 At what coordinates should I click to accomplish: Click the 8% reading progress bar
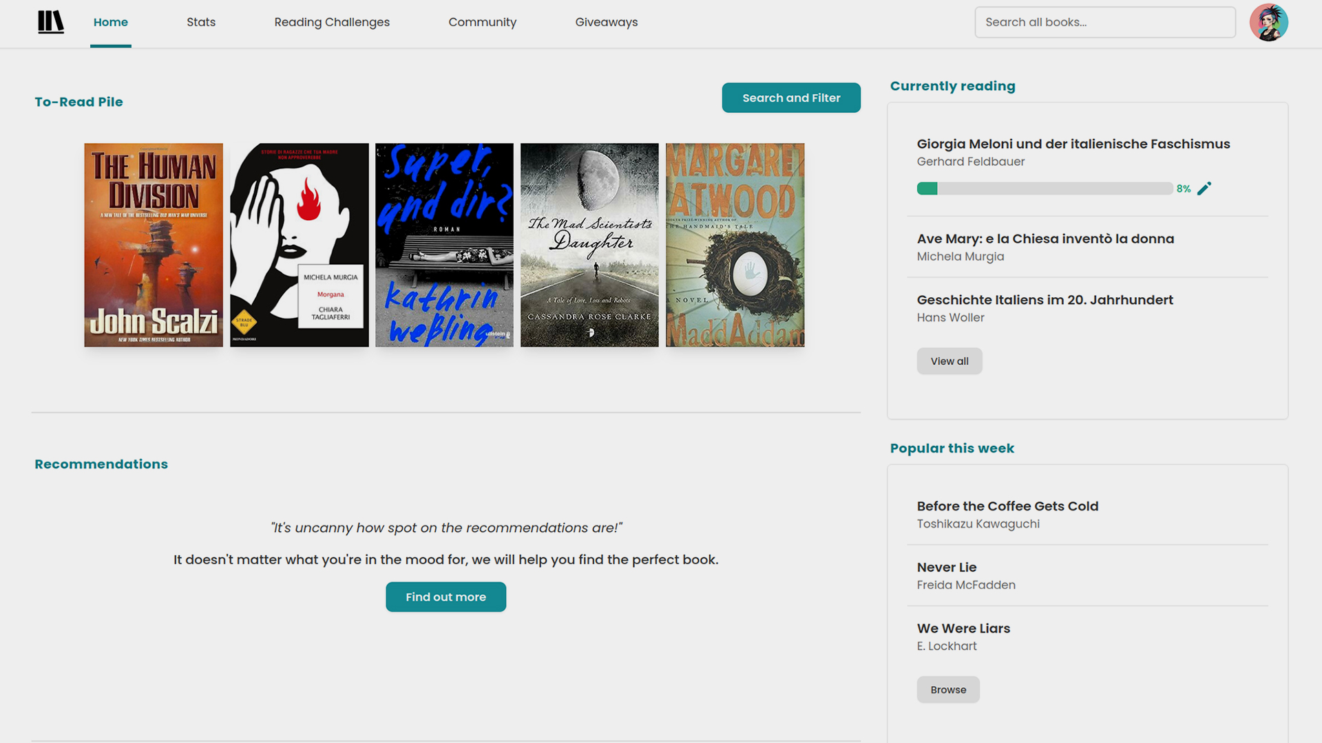1045,189
